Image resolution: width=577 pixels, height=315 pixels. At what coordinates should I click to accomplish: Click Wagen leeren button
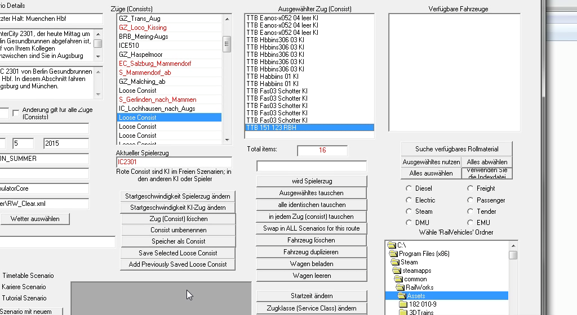[312, 276]
